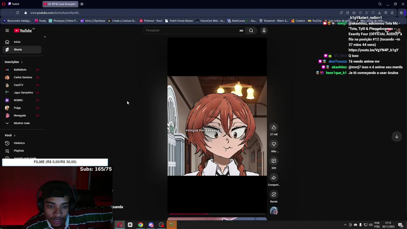Image resolution: width=407 pixels, height=229 pixels.
Task: Show hidden system tray icons
Action: point(345,225)
